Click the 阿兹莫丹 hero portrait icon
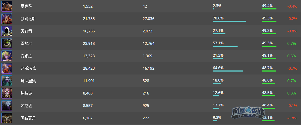The height and width of the screenshot is (125, 301). click(x=7, y=118)
